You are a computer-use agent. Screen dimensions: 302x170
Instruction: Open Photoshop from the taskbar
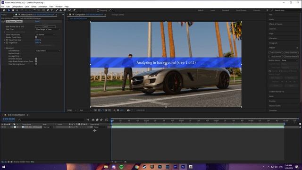click(160, 167)
